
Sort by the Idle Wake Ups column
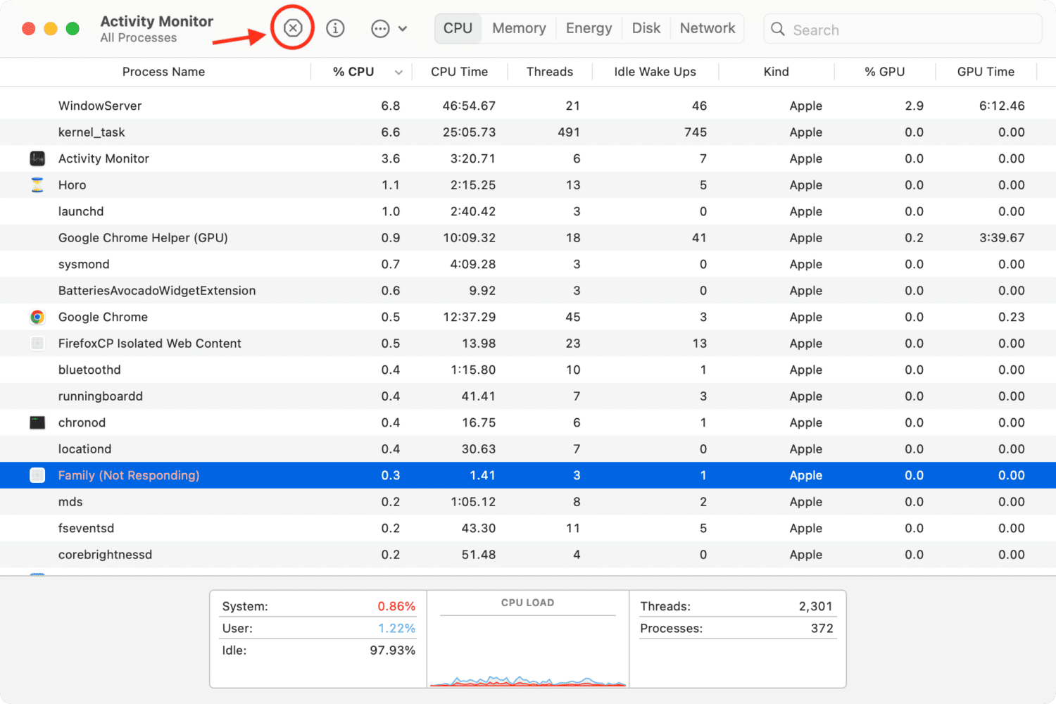tap(655, 72)
